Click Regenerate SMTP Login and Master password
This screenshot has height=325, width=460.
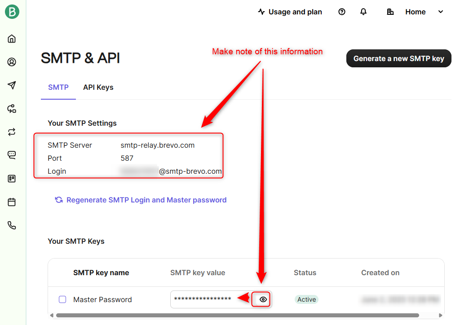pos(146,200)
